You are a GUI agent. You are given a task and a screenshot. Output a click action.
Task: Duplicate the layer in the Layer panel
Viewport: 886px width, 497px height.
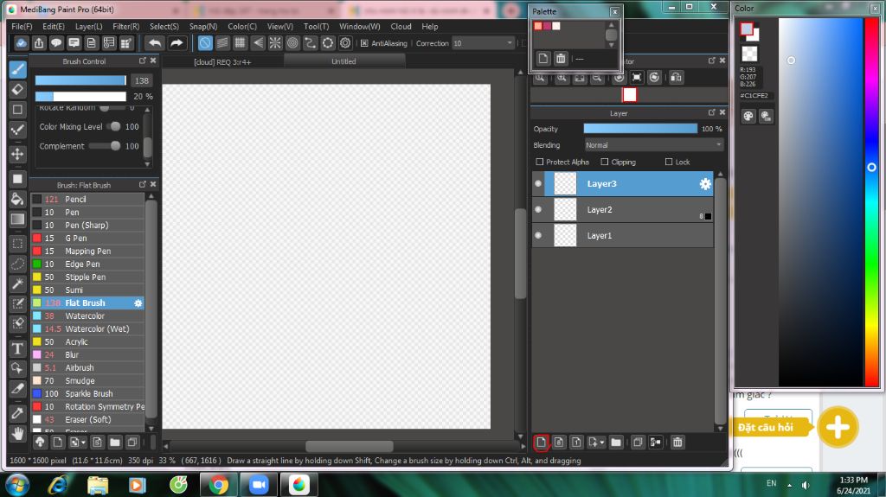638,443
